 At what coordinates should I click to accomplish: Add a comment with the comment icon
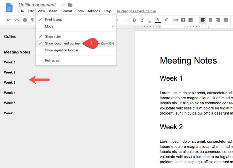coord(183,20)
